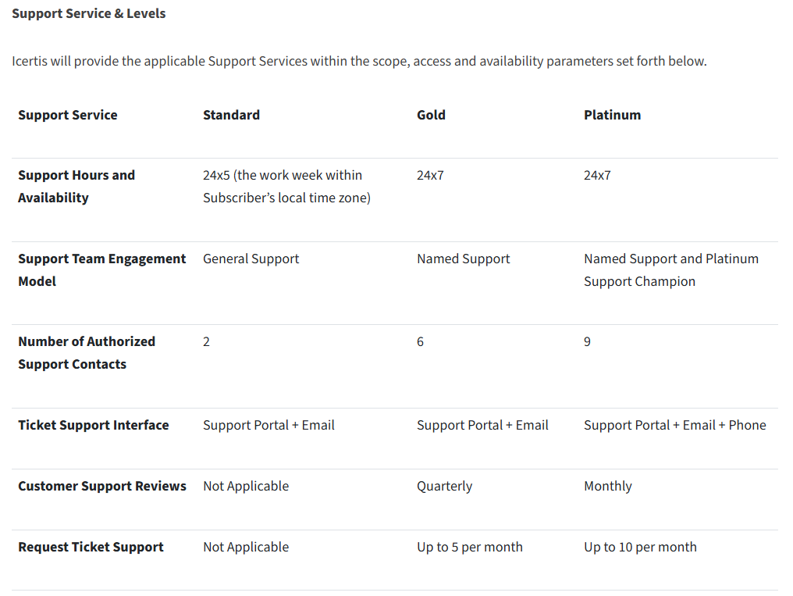Click the "Support Team Engagement Model" row label
Screen dimensions: 793x596
click(x=101, y=269)
